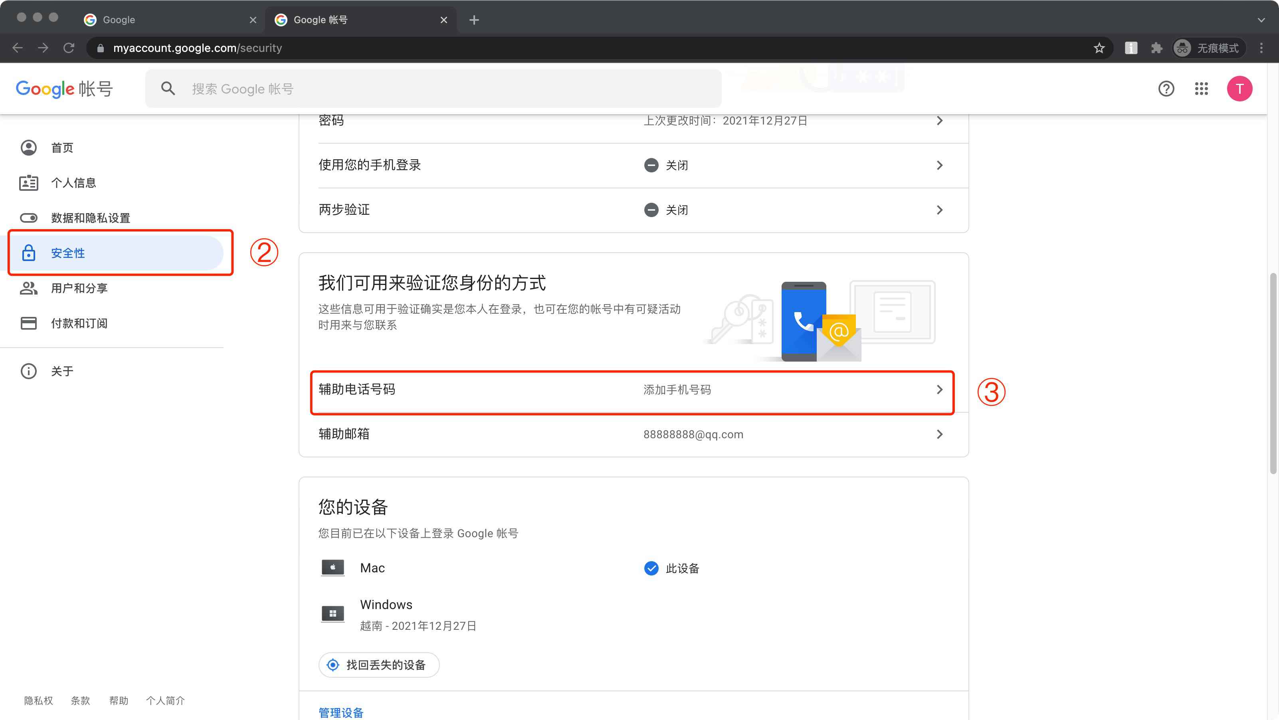Screen dimensions: 1279x720
Task: Open 管理设备 link
Action: (x=341, y=712)
